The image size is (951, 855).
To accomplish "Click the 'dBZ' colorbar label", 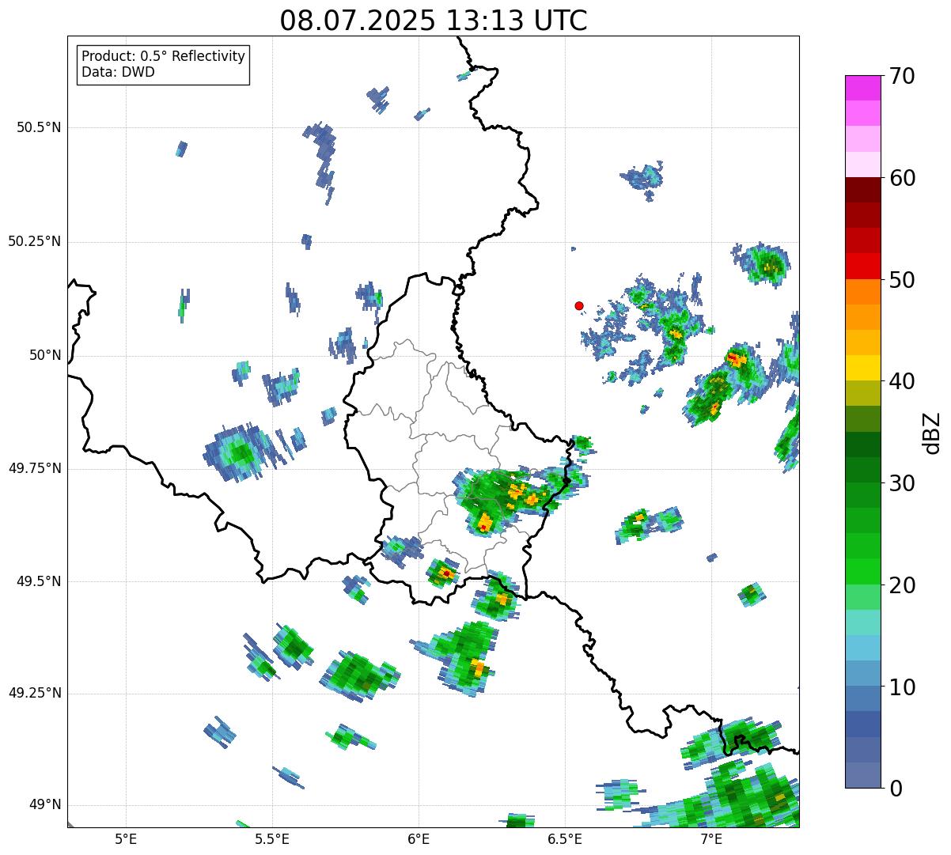I will point(932,432).
